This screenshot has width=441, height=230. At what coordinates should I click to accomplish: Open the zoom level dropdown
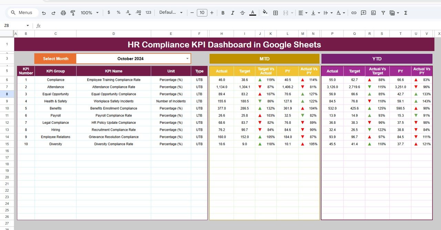[89, 12]
